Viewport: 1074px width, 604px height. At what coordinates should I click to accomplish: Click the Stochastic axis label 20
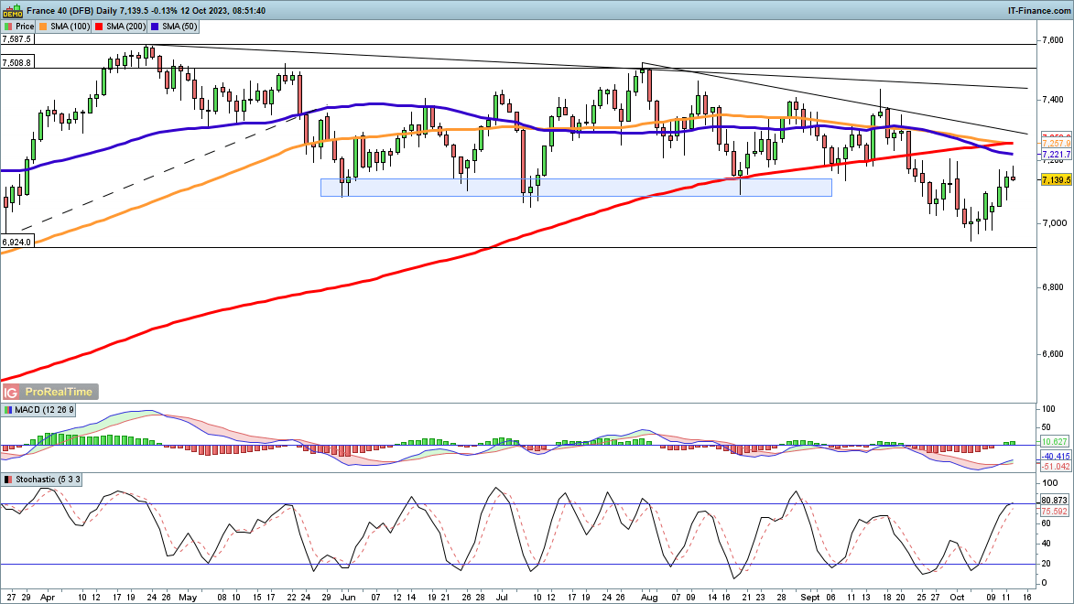pyautogui.click(x=1047, y=565)
